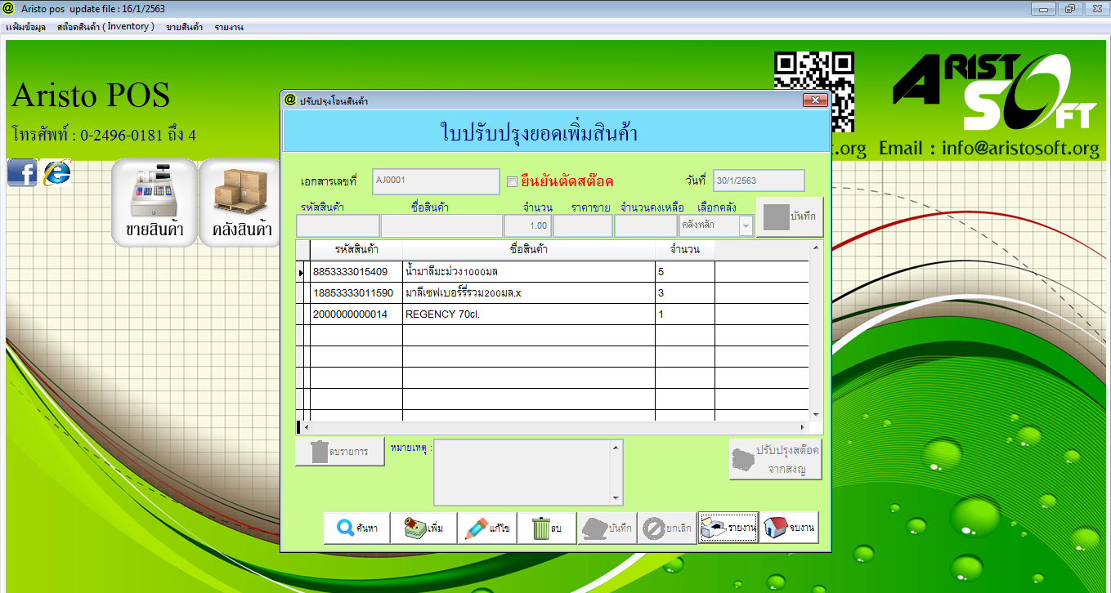Select cell with code 2000000000014

coord(356,314)
